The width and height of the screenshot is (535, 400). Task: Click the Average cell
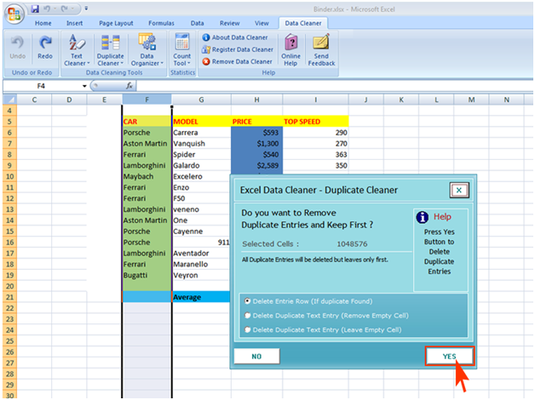coord(201,297)
